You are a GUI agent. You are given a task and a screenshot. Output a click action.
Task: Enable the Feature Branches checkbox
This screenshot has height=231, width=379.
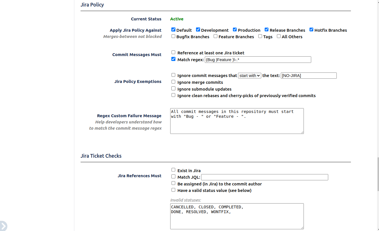216,36
